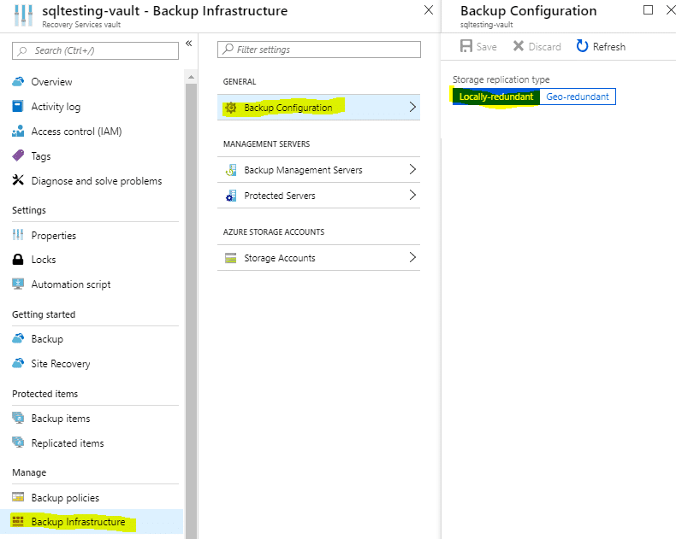
Task: Click the Recovery Services vault header icon
Action: tap(23, 15)
